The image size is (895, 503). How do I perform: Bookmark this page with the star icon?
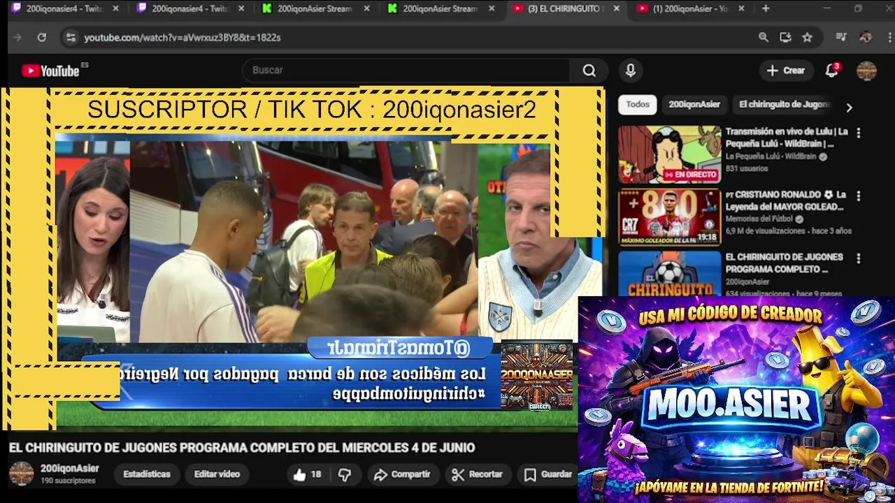click(x=808, y=38)
